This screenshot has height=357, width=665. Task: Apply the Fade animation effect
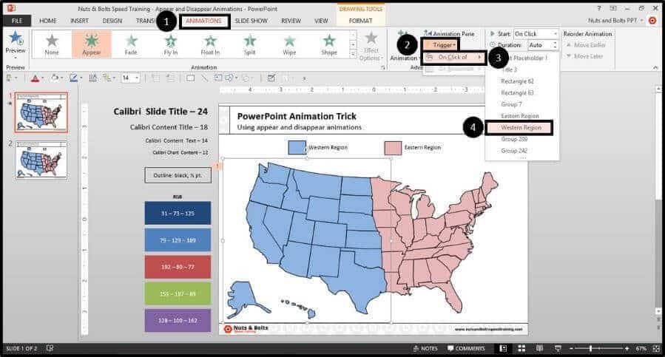(131, 44)
